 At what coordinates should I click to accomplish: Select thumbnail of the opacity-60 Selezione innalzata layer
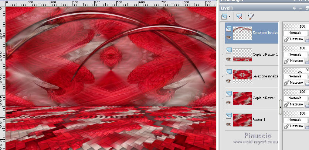point(242,77)
